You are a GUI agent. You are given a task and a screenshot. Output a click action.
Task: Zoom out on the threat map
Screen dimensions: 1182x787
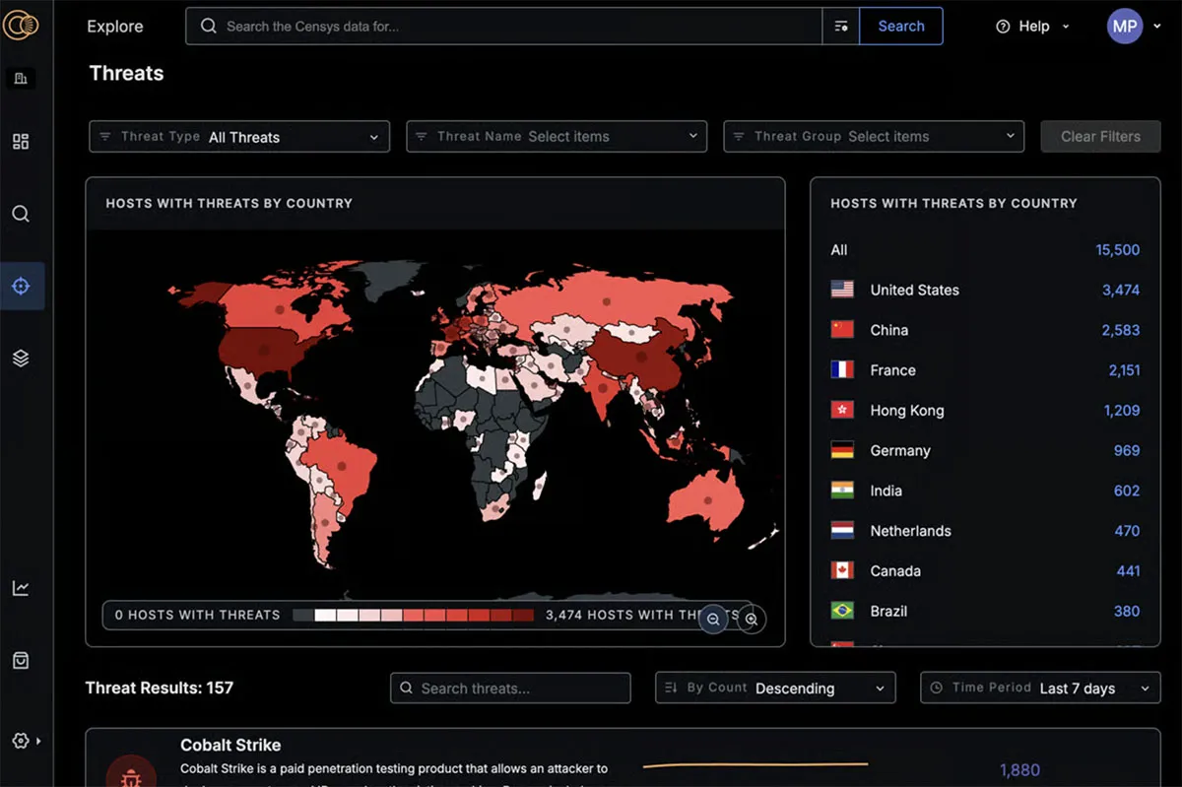(713, 619)
